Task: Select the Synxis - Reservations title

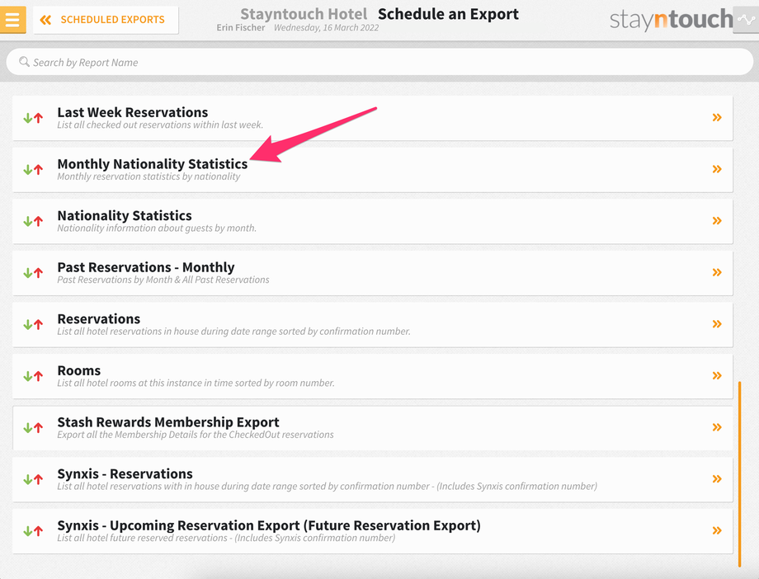Action: point(125,474)
